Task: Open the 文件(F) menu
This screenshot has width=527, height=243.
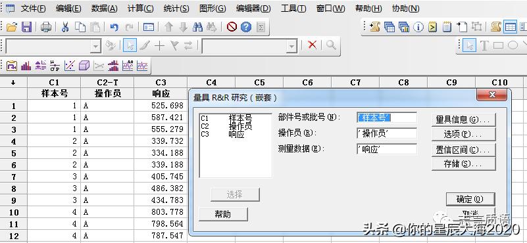Action: (34, 9)
